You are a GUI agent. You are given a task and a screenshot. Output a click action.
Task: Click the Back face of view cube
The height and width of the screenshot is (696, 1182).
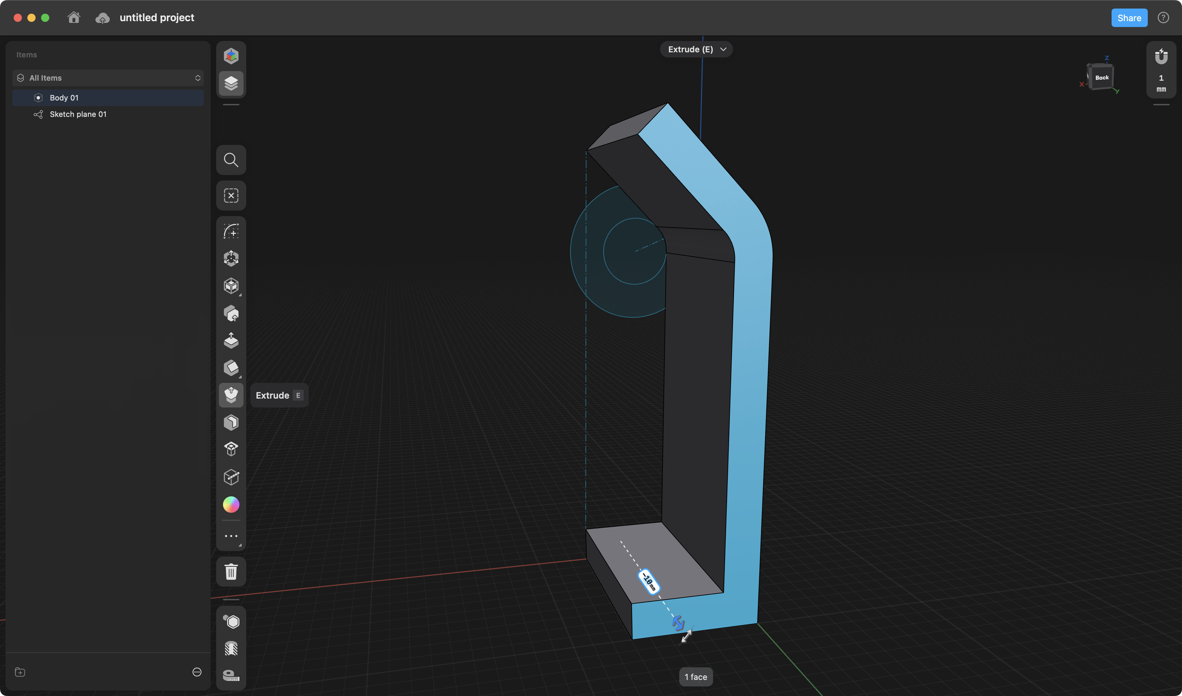(x=1101, y=77)
